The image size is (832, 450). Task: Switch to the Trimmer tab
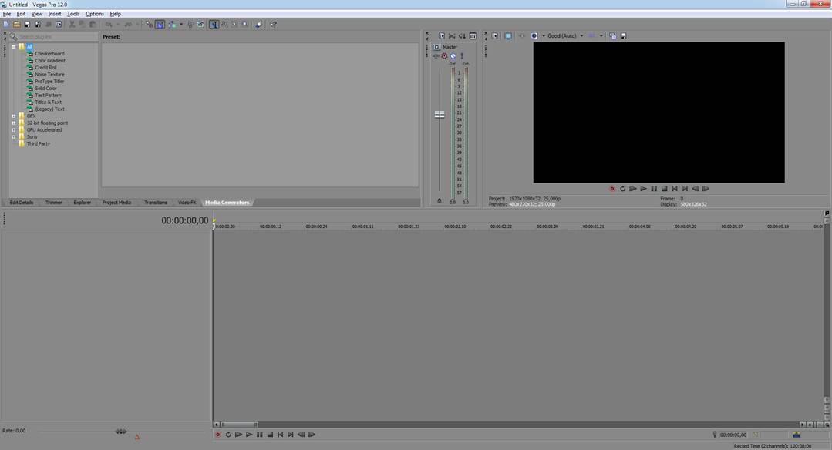[54, 203]
